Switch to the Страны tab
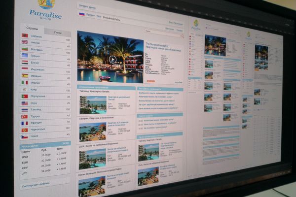Viewport: 296px width, 197px height. click(x=32, y=29)
